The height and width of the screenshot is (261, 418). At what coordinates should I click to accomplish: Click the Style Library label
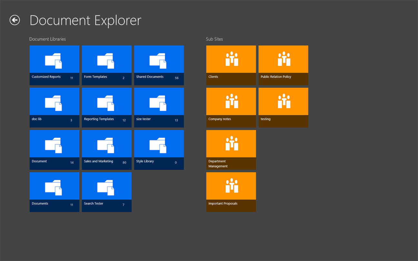(145, 161)
